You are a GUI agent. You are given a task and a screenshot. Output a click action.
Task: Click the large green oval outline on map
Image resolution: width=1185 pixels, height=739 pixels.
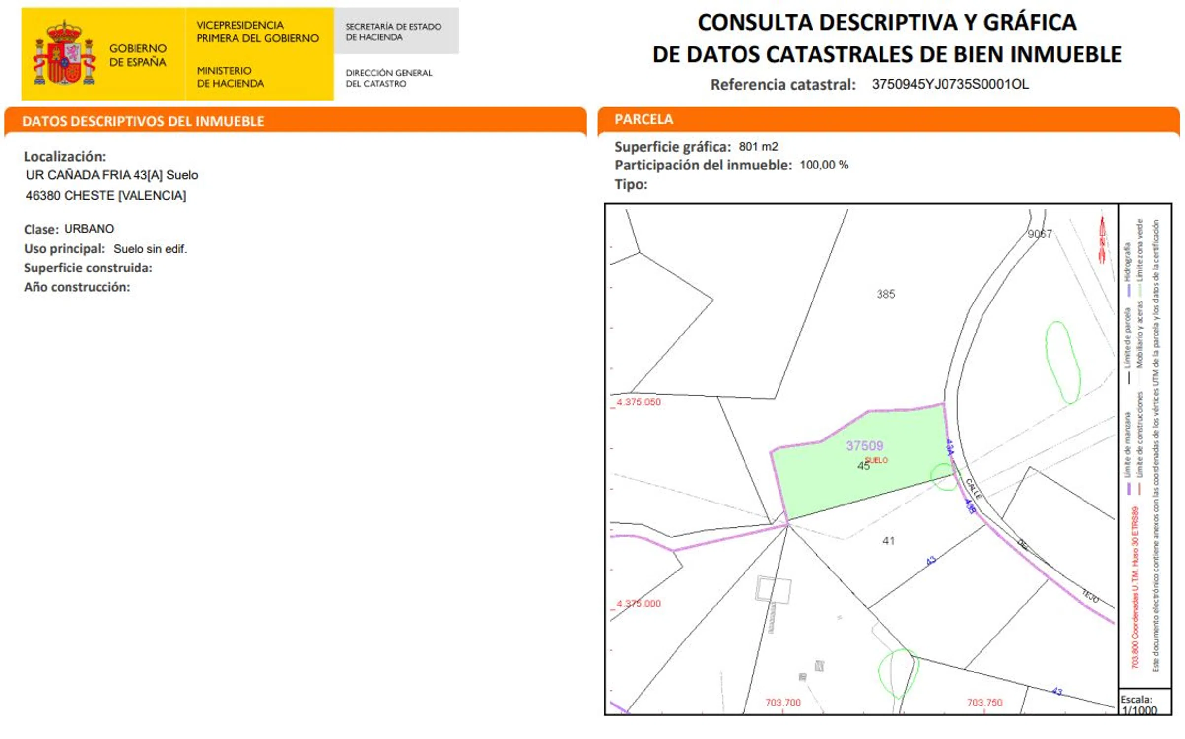click(x=1062, y=362)
